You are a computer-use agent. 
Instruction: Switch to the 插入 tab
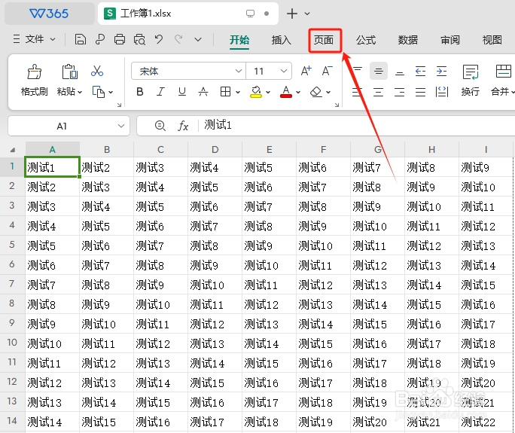pyautogui.click(x=281, y=40)
